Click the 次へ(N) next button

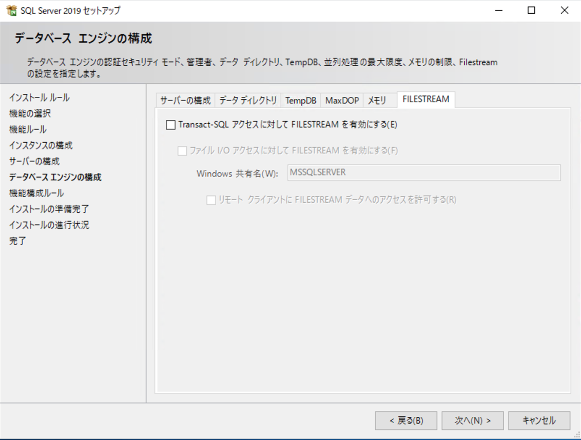[x=472, y=421]
